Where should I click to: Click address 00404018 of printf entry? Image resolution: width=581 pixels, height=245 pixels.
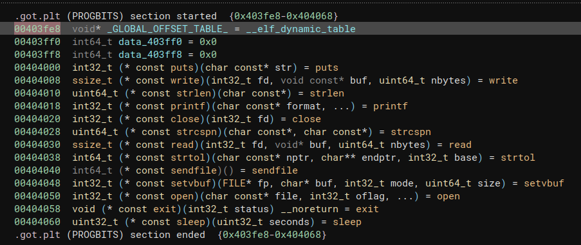(37, 106)
